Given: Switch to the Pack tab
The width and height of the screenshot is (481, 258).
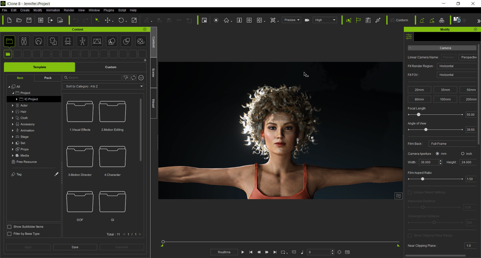Looking at the screenshot, I should [x=48, y=78].
